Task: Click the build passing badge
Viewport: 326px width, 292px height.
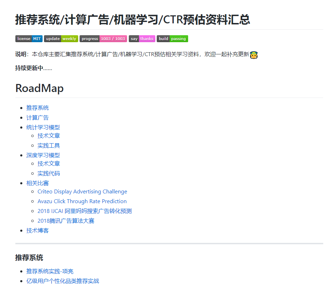Action: [x=172, y=39]
